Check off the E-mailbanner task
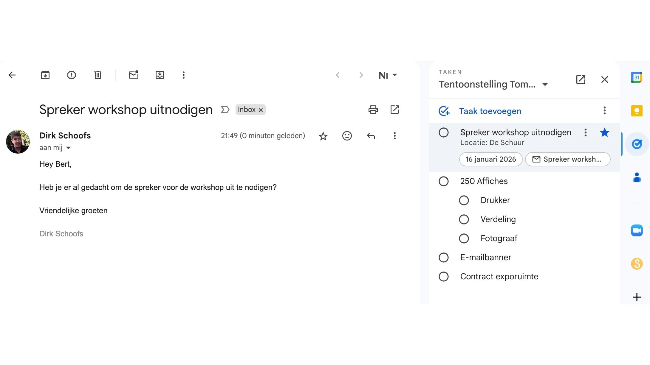The width and height of the screenshot is (650, 365). pos(444,257)
